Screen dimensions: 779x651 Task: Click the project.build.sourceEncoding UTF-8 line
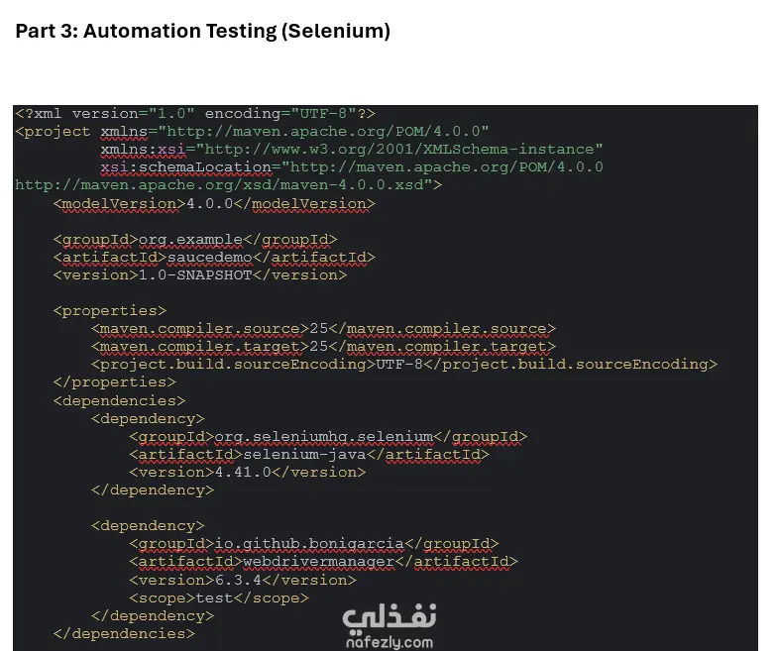(x=404, y=365)
